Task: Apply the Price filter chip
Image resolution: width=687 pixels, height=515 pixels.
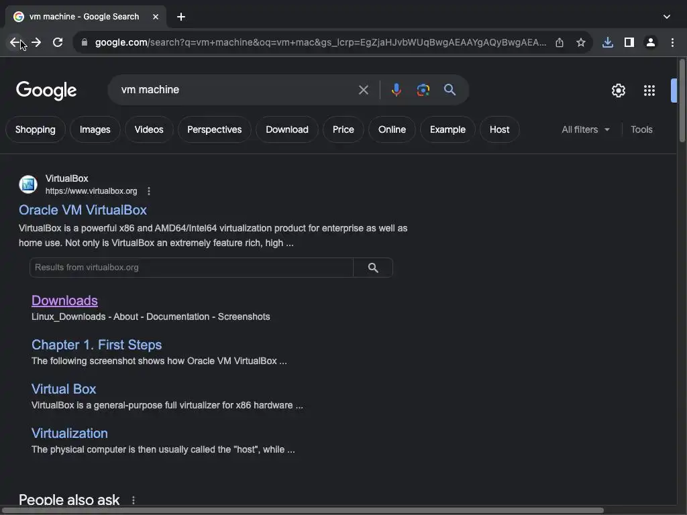Action: tap(343, 129)
